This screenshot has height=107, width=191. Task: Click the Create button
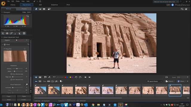(x=24, y=100)
